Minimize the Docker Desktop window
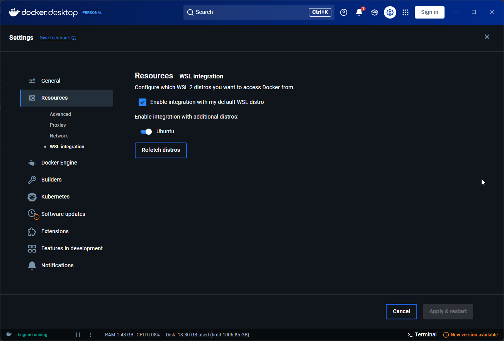This screenshot has height=341, width=504. (x=456, y=12)
